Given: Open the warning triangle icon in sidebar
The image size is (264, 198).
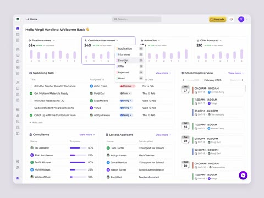Looking at the screenshot, I should [x=18, y=116].
